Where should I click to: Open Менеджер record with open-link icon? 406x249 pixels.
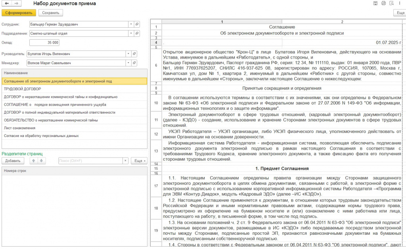tap(134, 63)
